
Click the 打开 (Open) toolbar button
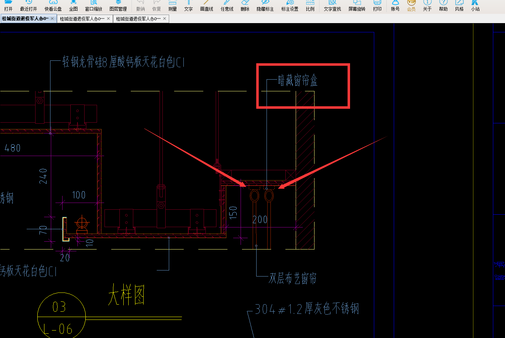point(9,6)
